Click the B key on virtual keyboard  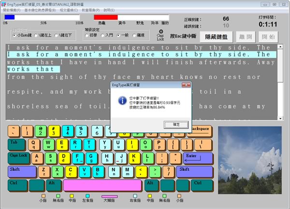[98, 172]
